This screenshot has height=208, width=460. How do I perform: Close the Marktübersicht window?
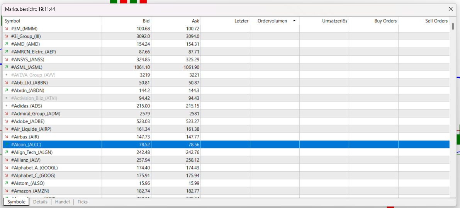(x=451, y=9)
